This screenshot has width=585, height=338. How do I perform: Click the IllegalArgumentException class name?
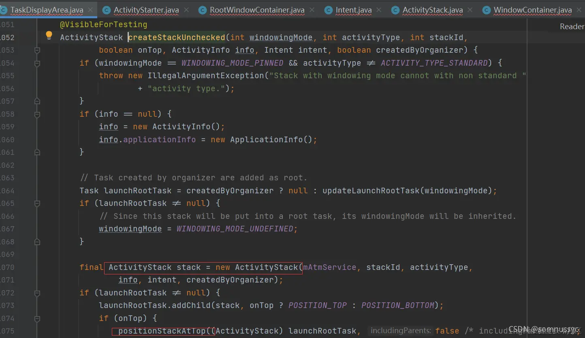206,76
